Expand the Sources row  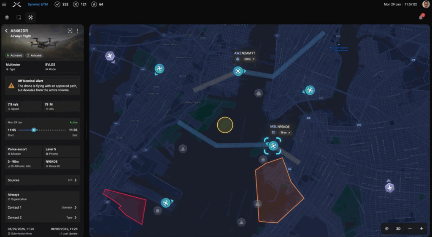pos(75,180)
